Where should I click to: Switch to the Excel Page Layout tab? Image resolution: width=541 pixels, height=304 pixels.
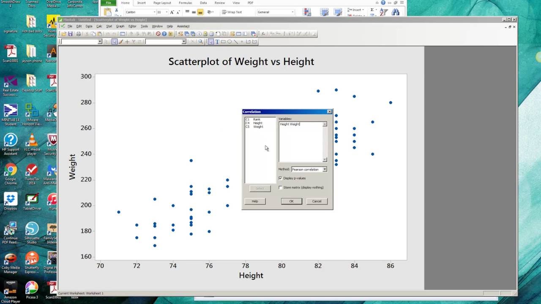(x=162, y=3)
